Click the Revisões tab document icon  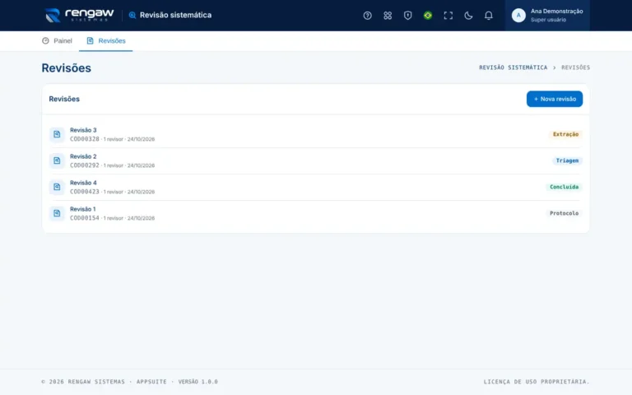point(90,40)
